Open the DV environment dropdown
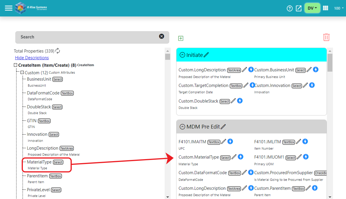This screenshot has height=199, width=346. click(x=312, y=8)
